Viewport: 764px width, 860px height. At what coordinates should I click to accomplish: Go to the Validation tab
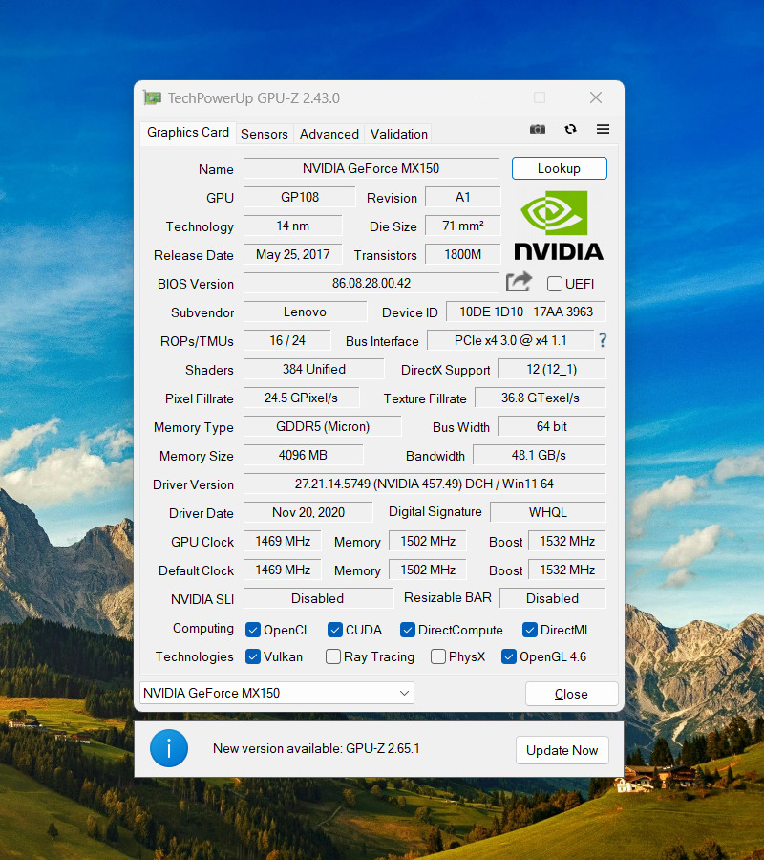coord(398,134)
